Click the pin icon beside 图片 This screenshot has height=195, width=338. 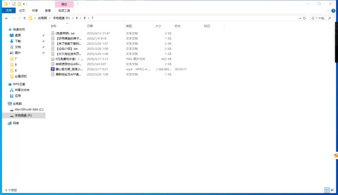44,53
